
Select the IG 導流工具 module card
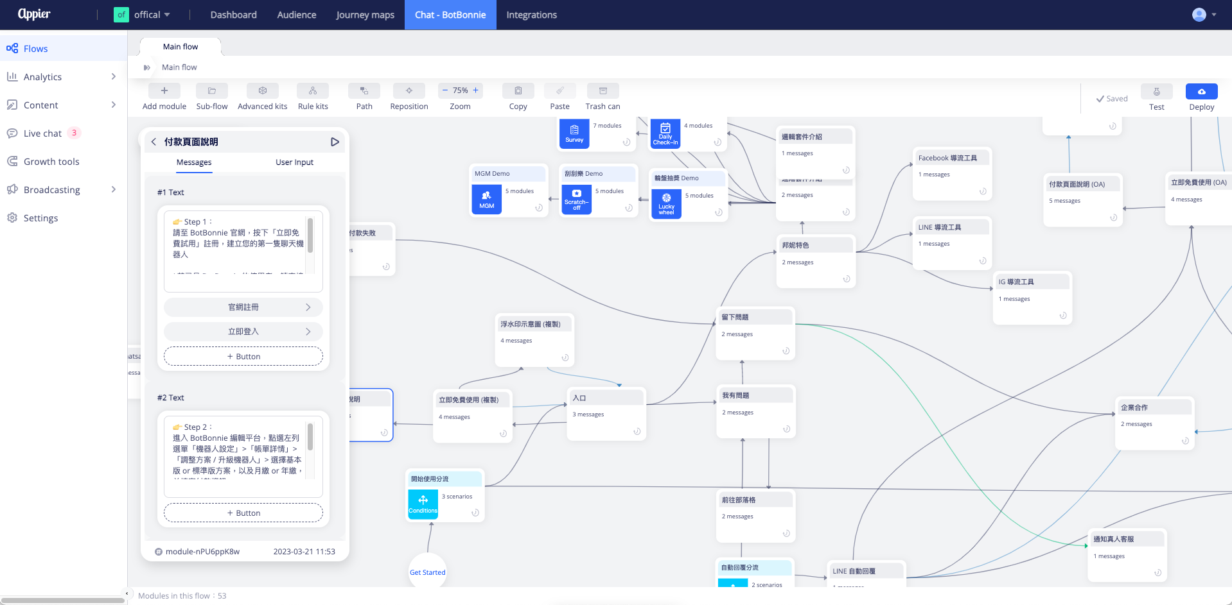click(1032, 298)
